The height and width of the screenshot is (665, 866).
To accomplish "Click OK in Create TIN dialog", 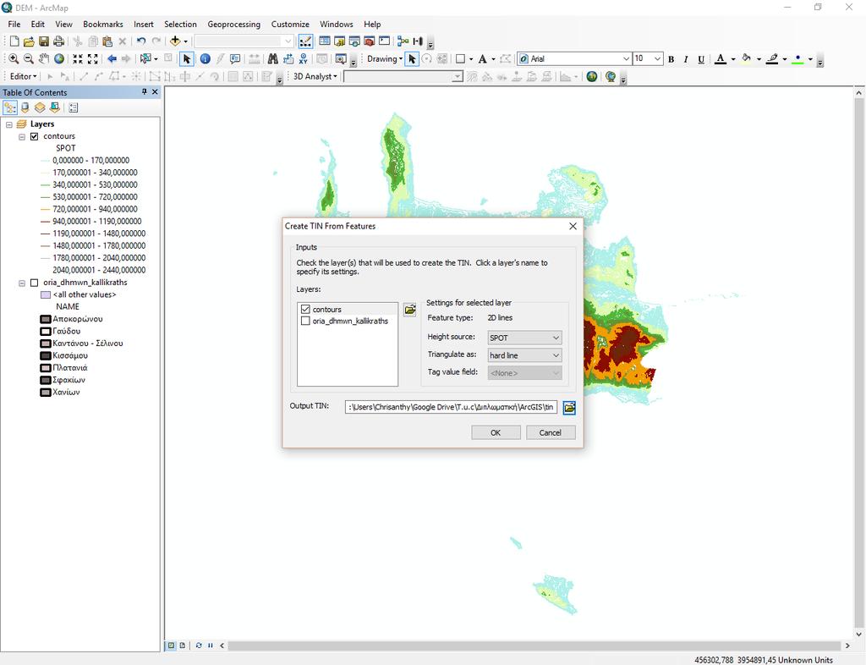I will [496, 432].
